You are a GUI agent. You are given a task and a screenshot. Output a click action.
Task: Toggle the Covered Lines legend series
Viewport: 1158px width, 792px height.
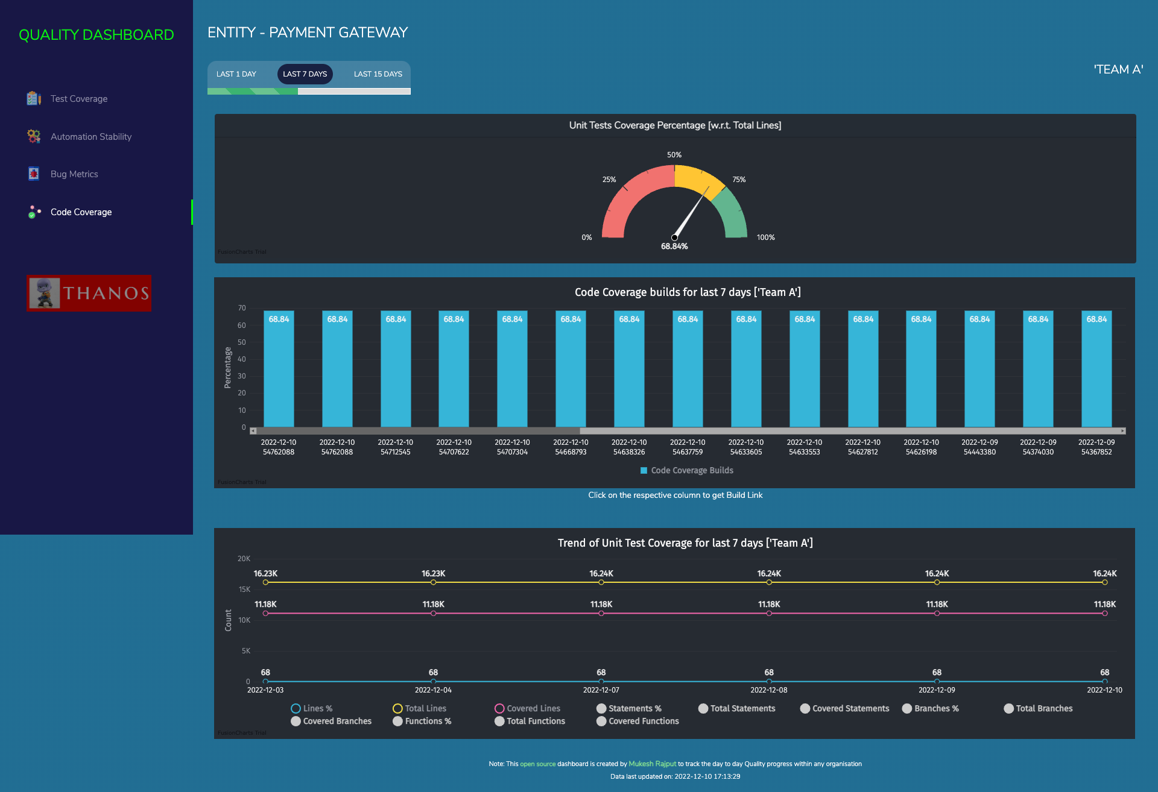[x=528, y=708]
